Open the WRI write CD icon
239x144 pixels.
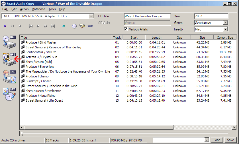[9, 94]
